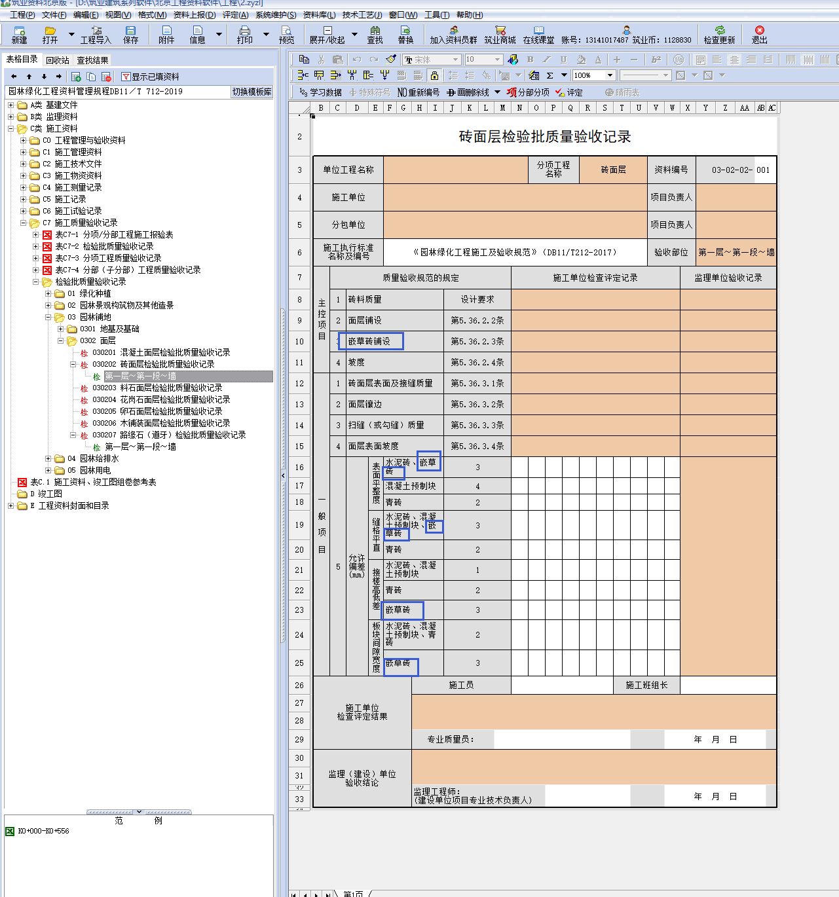Click the 单位工程名称 input cell
Screen dimensions: 839x897
point(456,170)
